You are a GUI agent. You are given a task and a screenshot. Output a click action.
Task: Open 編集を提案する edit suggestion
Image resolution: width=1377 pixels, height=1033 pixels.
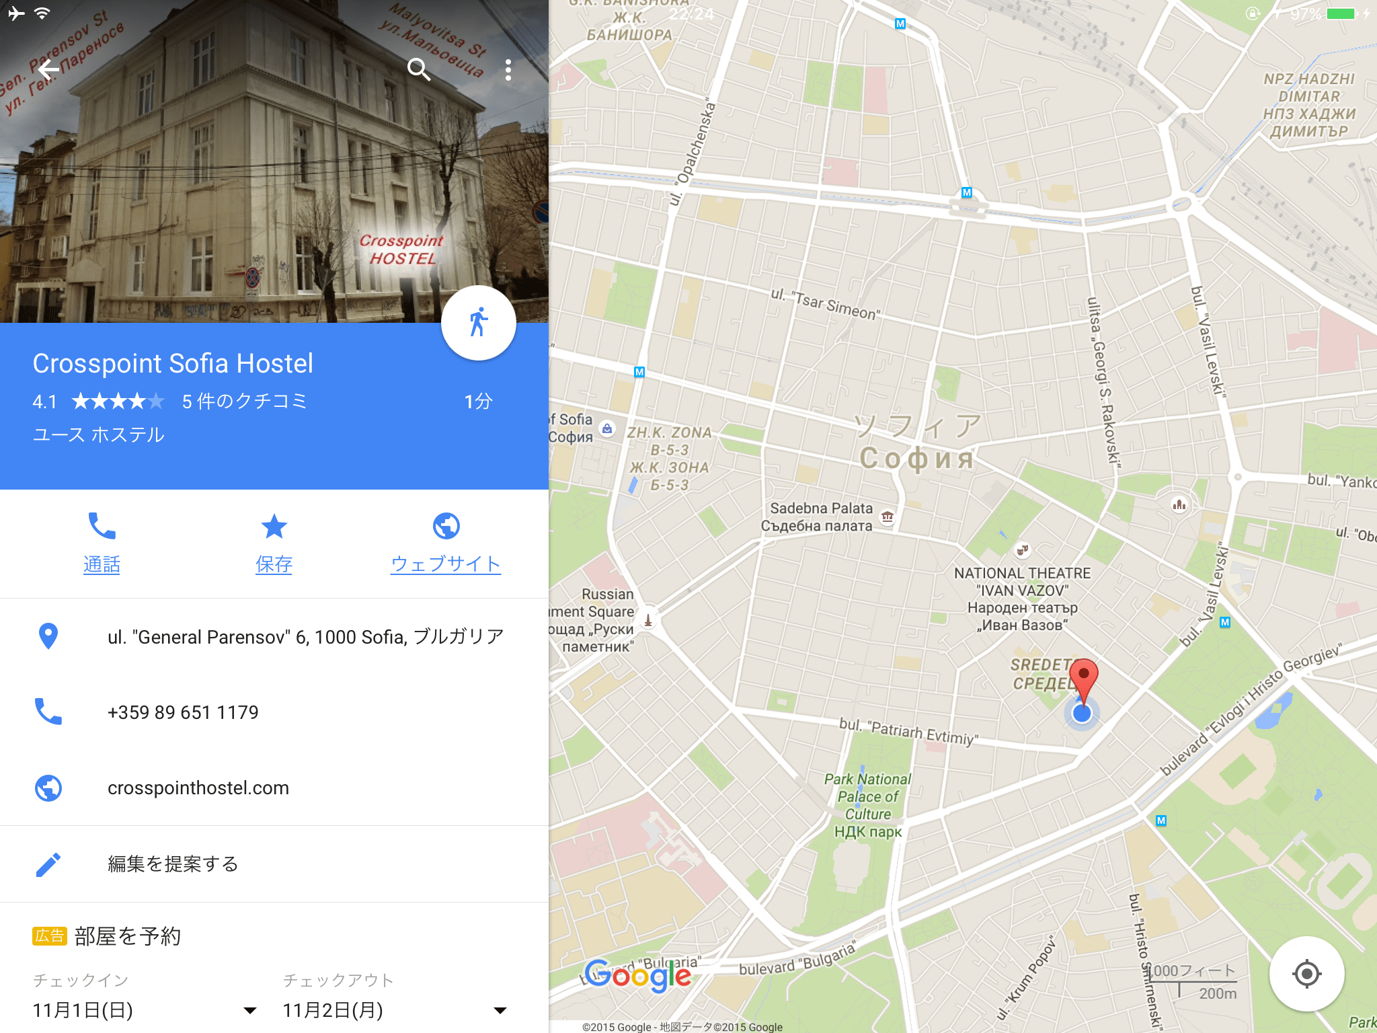[274, 864]
